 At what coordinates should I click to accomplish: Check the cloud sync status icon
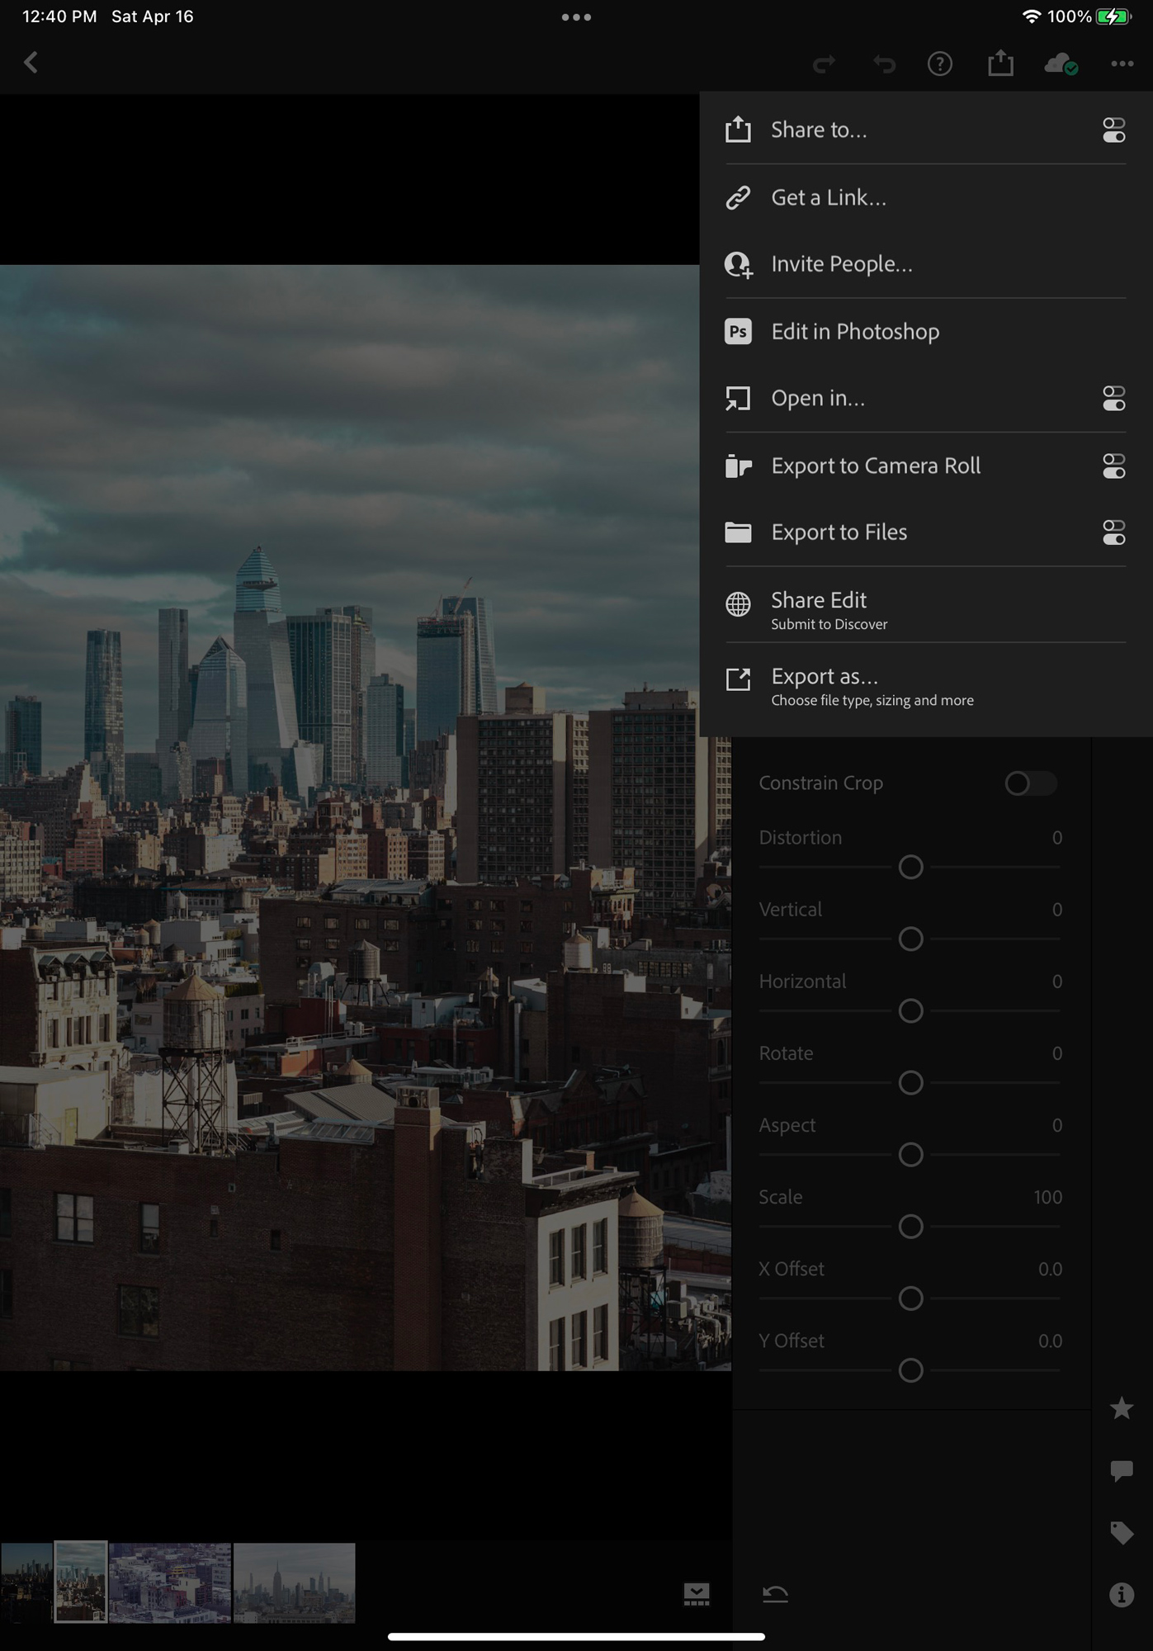1061,64
